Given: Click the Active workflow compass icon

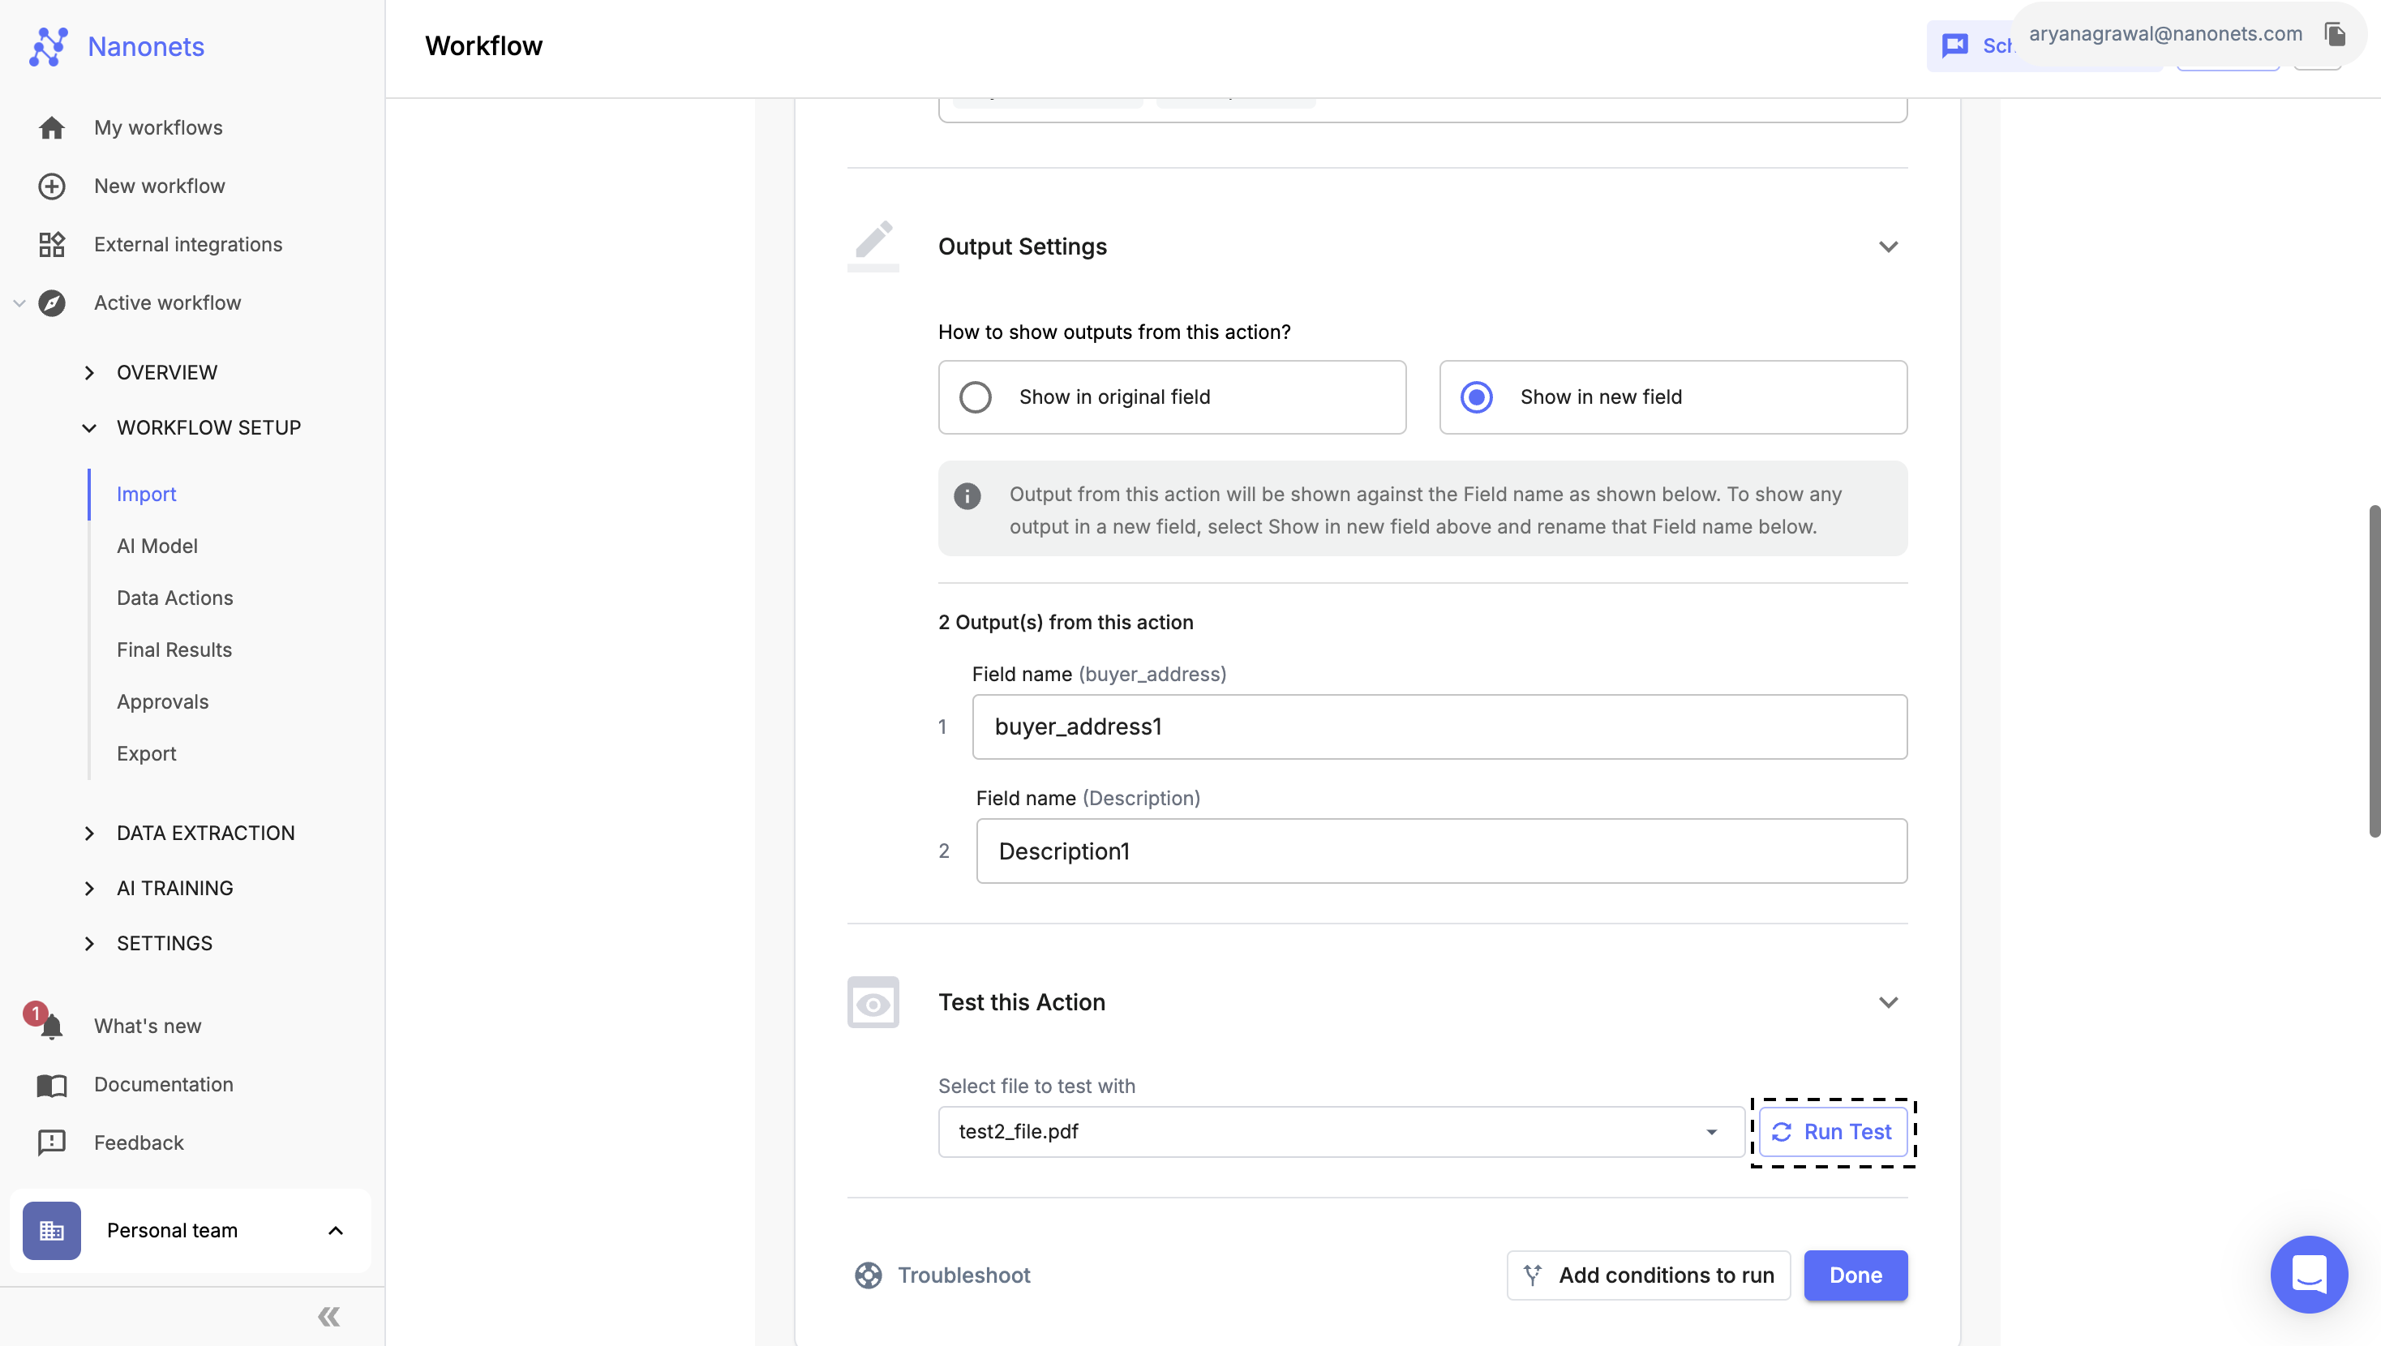Looking at the screenshot, I should tap(52, 302).
